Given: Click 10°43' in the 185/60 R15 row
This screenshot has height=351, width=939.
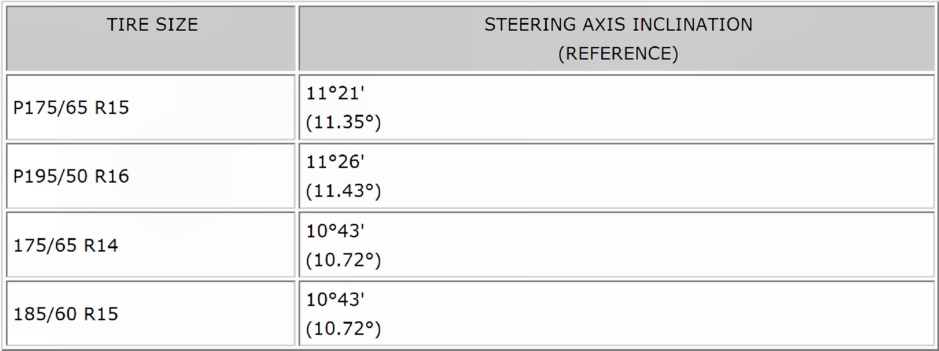Looking at the screenshot, I should pyautogui.click(x=335, y=300).
